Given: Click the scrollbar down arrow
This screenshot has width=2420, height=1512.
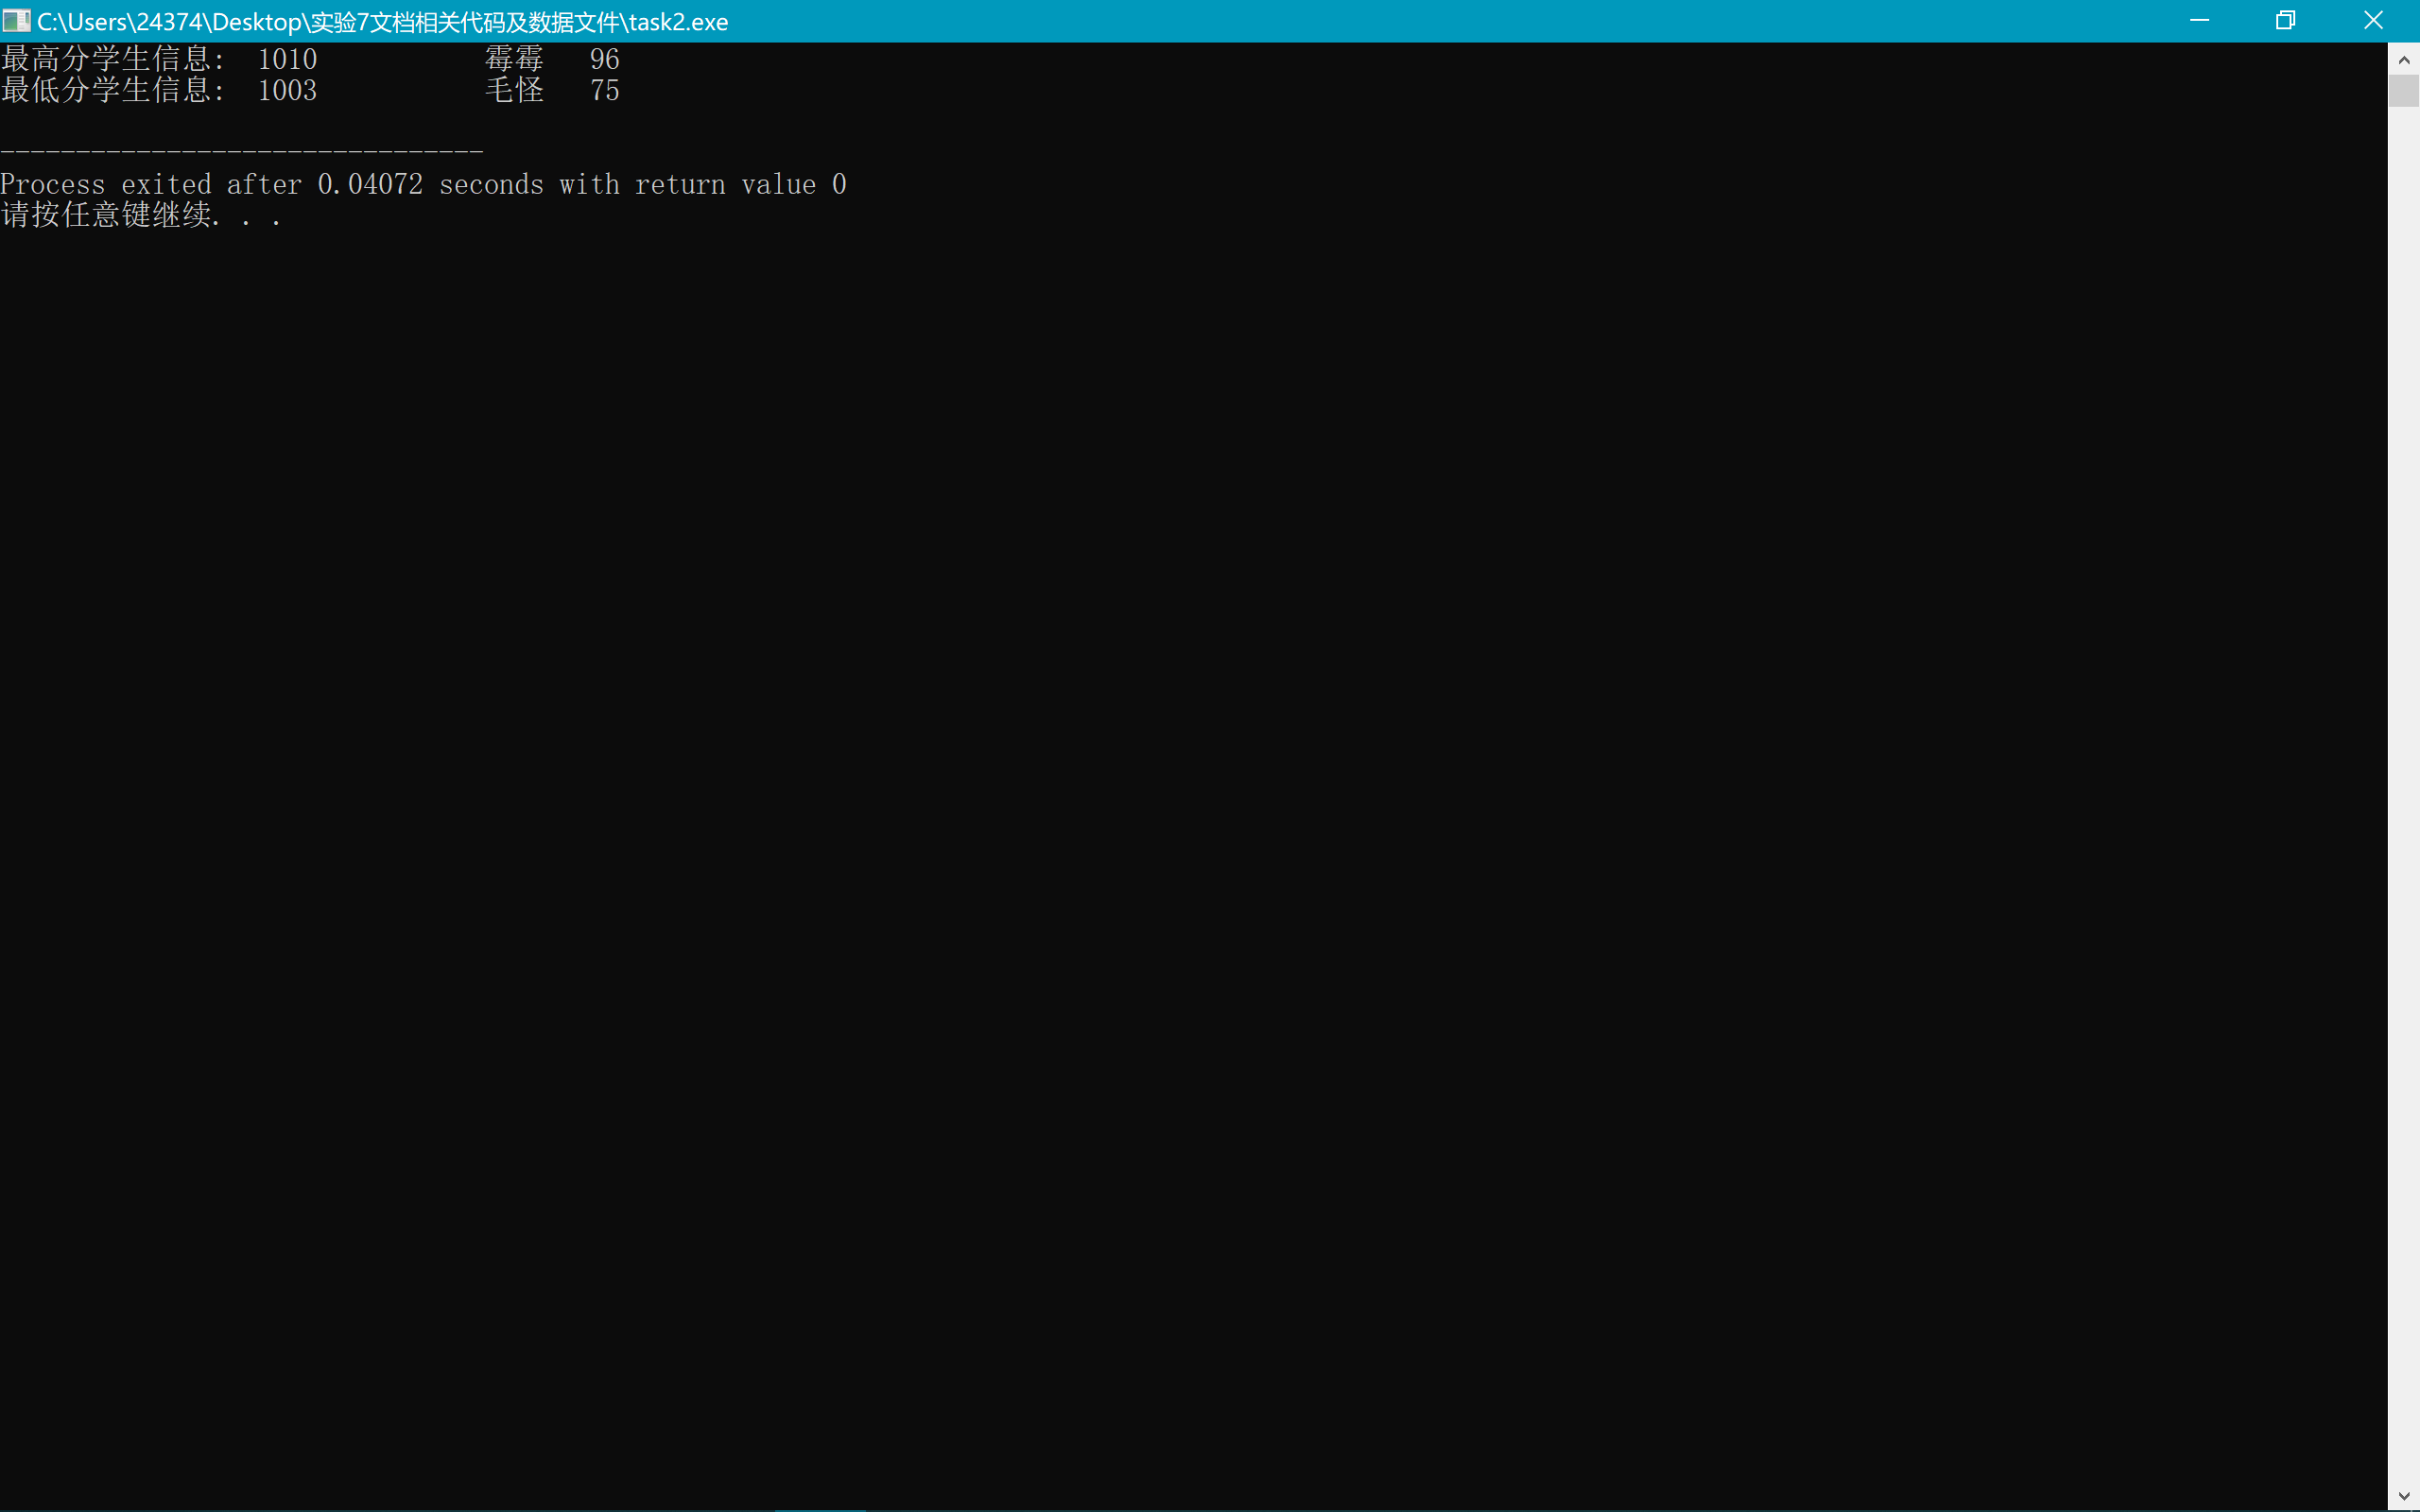Looking at the screenshot, I should [2404, 1496].
